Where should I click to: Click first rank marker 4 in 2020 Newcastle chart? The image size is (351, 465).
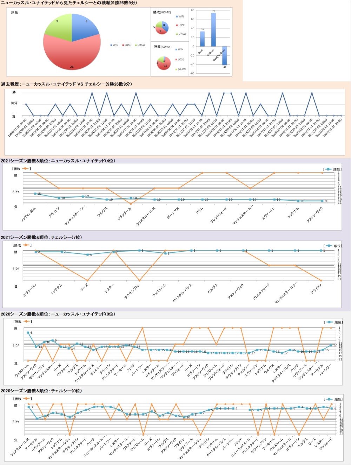point(28,333)
